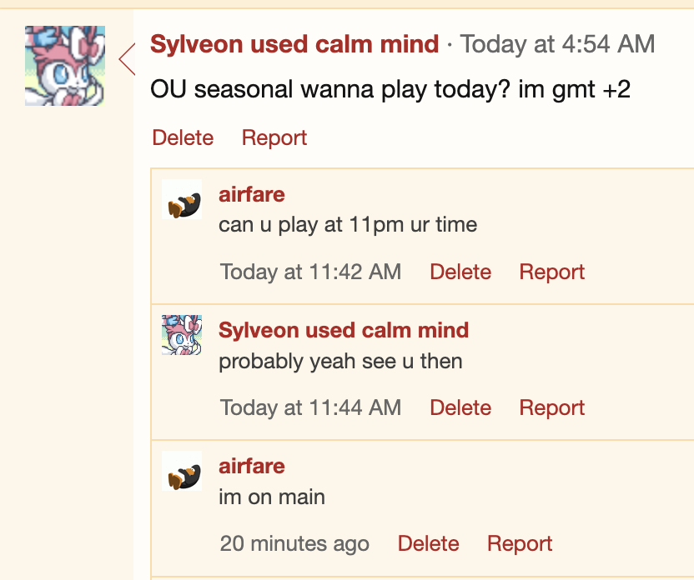Click the large Sylveon avatar on the main post
Viewport: 694px width, 580px height.
[65, 66]
